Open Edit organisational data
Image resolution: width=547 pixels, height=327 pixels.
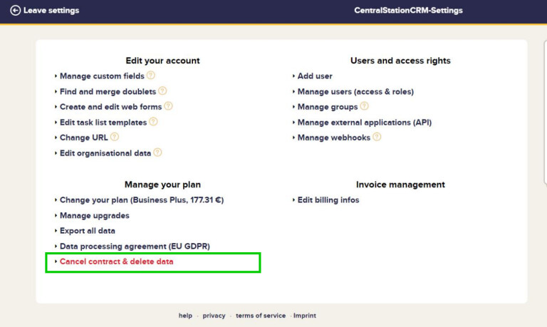105,153
